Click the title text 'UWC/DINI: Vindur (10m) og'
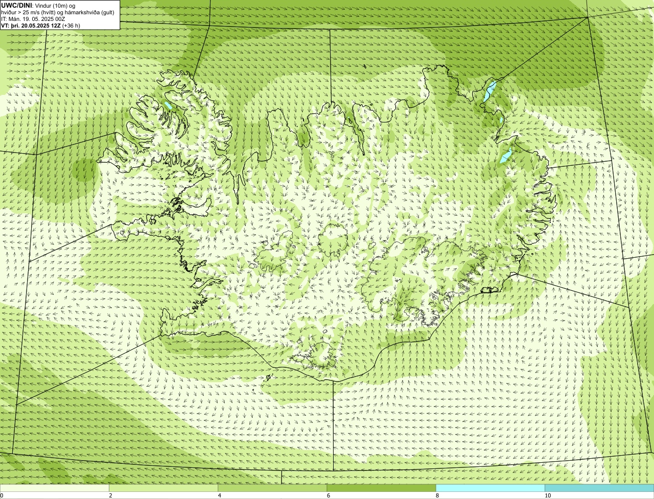This screenshot has width=654, height=499. [x=38, y=5]
